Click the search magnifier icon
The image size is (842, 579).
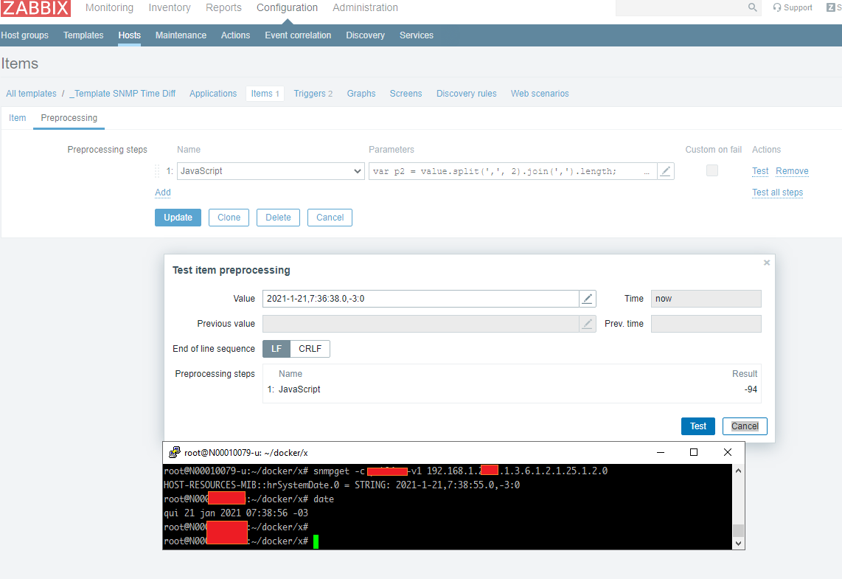tap(752, 7)
